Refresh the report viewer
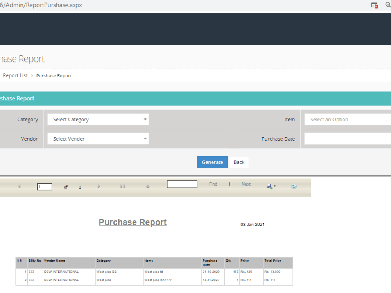 (x=294, y=186)
